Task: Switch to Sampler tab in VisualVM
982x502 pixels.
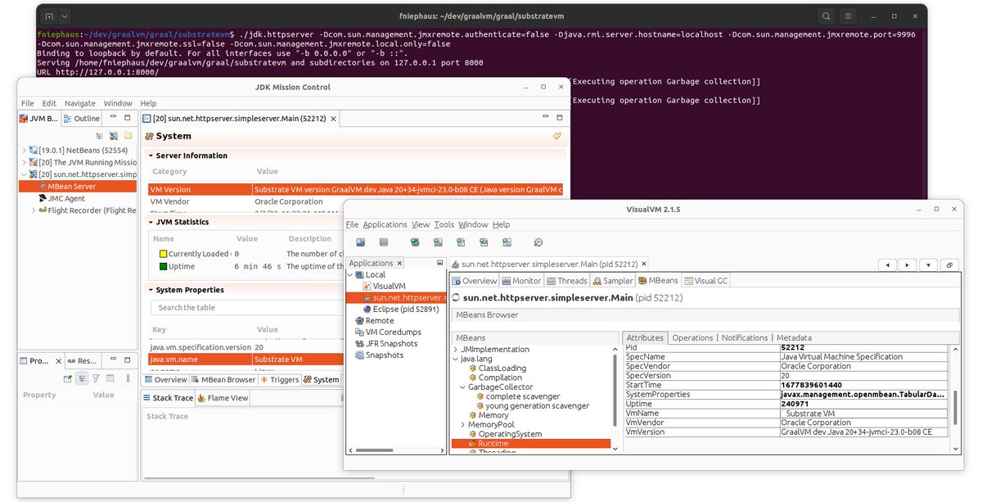Action: (613, 281)
